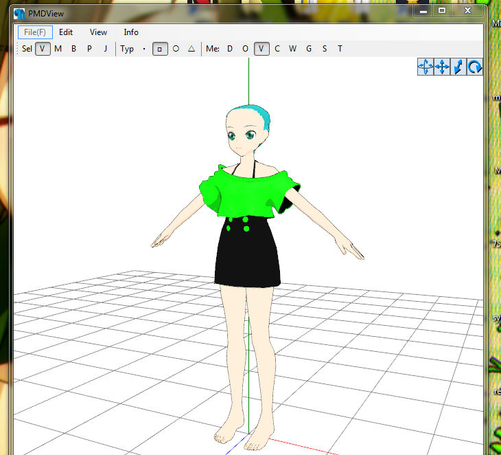Toggle D display mode in Me group

coord(230,49)
